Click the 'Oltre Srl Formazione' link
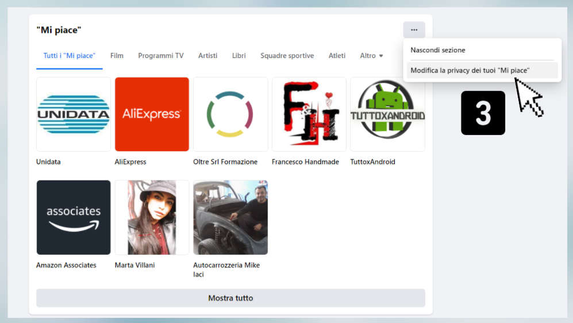573x323 pixels. [x=225, y=162]
